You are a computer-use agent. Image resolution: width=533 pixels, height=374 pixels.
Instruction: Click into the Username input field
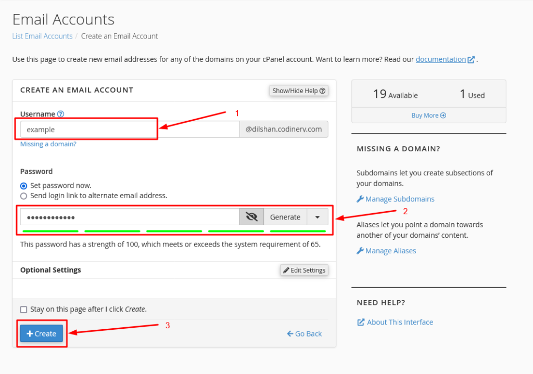click(x=129, y=130)
